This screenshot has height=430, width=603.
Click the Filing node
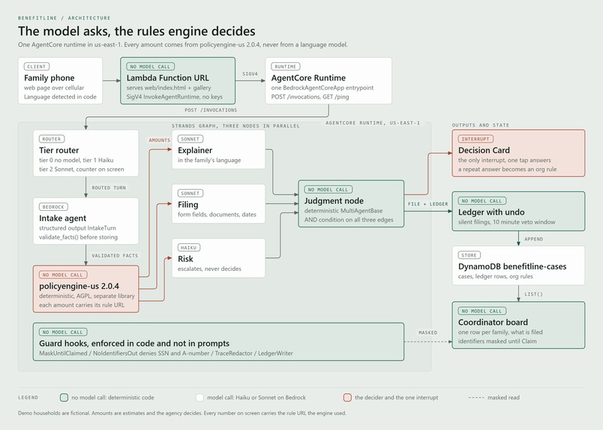218,203
